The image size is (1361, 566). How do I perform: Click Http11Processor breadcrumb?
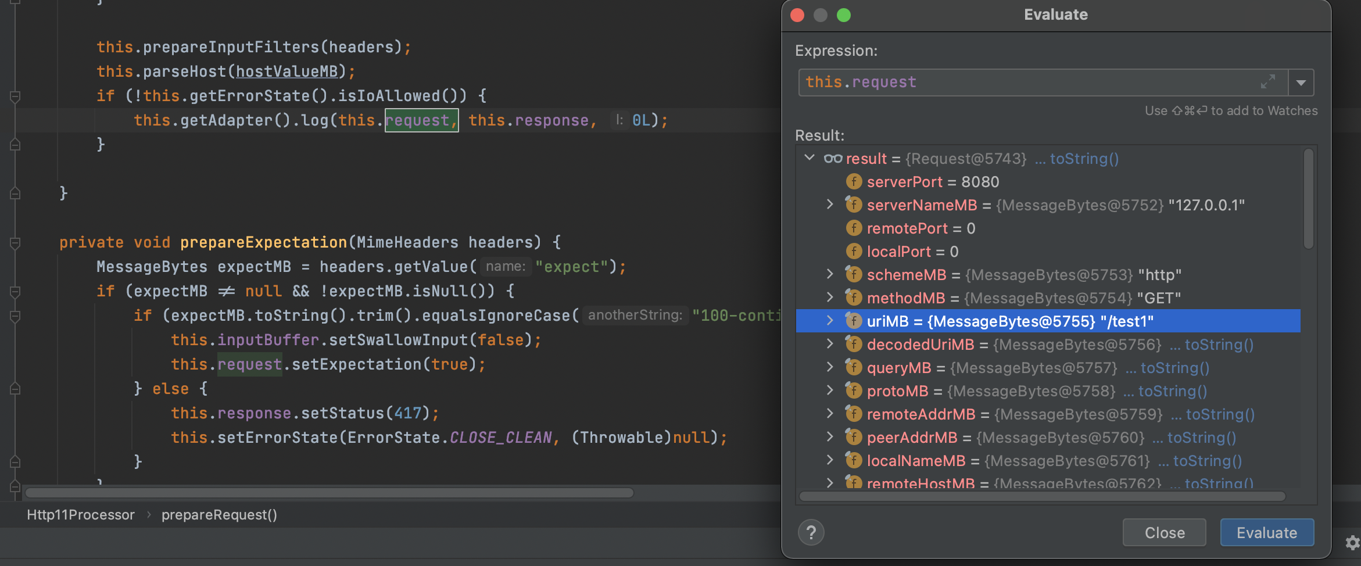(81, 515)
